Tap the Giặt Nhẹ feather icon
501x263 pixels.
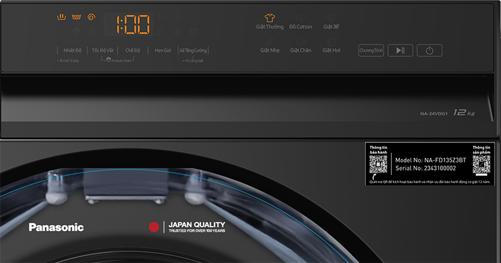270,42
